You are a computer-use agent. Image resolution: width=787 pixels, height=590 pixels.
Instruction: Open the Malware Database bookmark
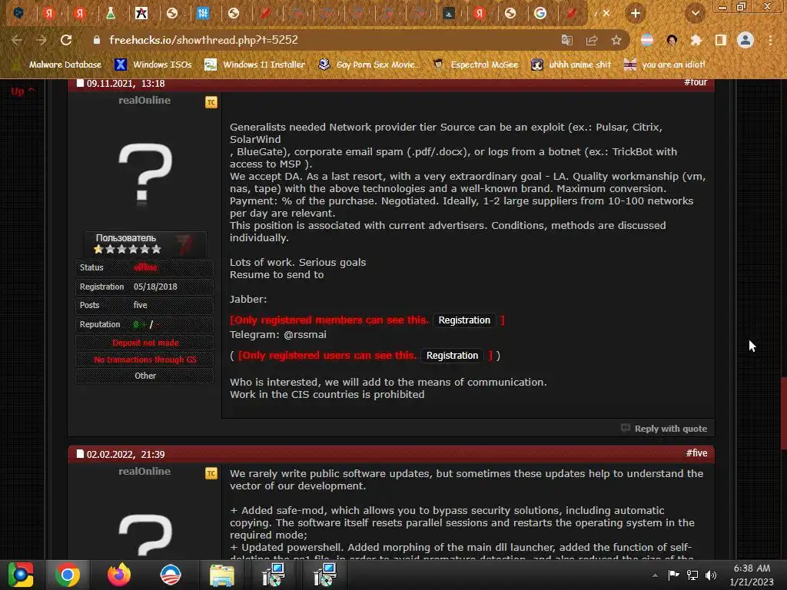[57, 65]
